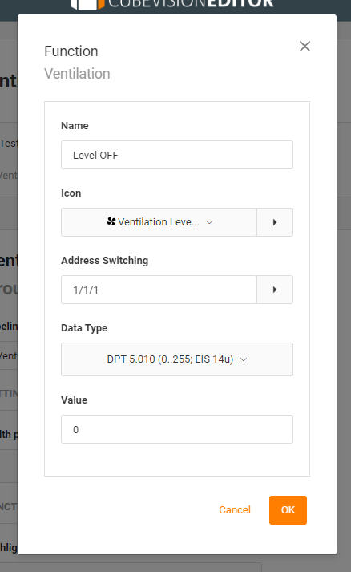
Task: Click the Value field containing 0
Action: coord(177,429)
